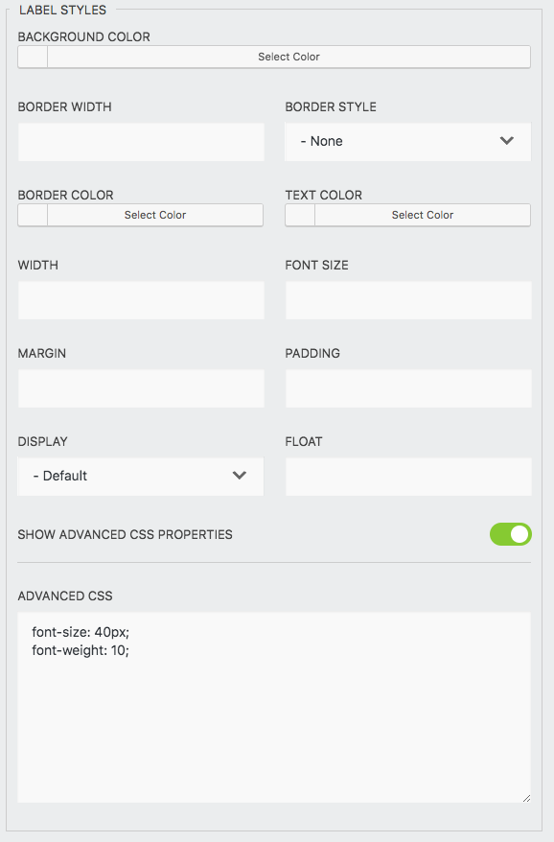
Task: Click the resize handle on Advanced CSS box
Action: coord(525,797)
